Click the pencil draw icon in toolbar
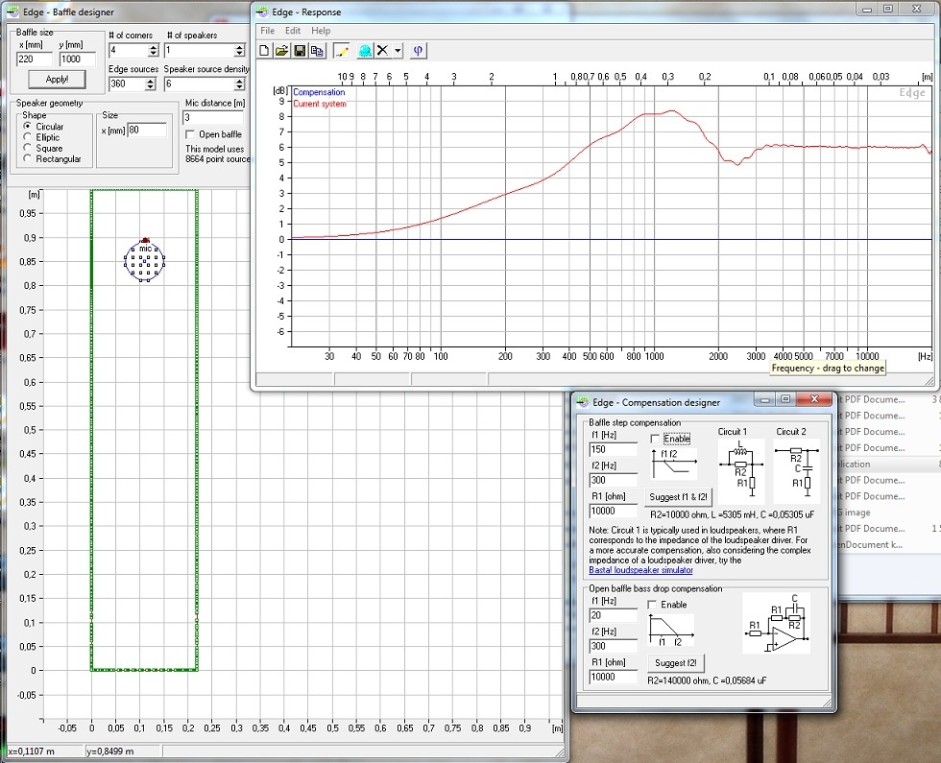The image size is (941, 763). tap(341, 50)
